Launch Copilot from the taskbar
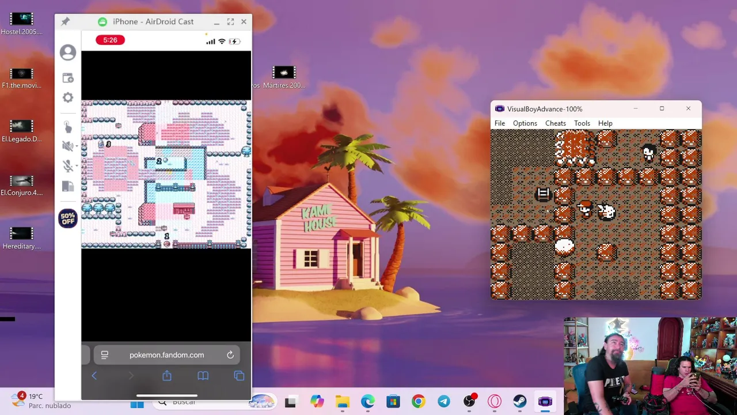Image resolution: width=737 pixels, height=415 pixels. [317, 402]
